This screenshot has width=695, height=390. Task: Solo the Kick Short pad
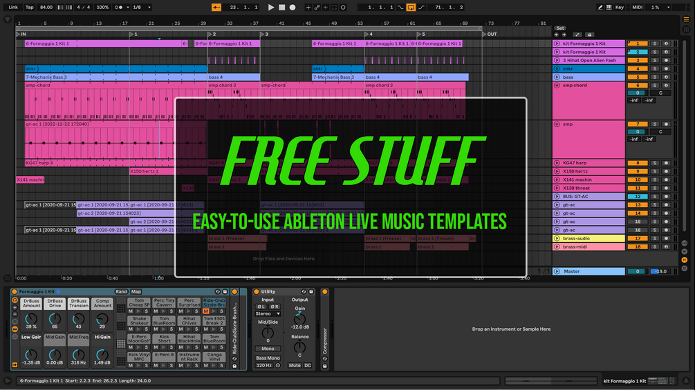(172, 347)
